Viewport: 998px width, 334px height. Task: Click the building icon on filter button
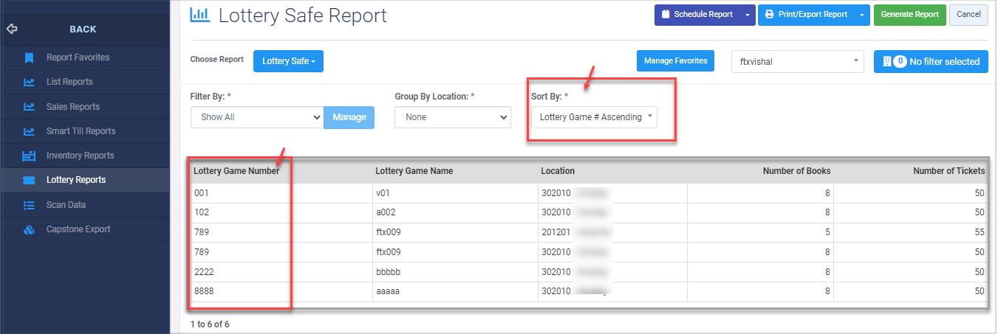(x=886, y=61)
